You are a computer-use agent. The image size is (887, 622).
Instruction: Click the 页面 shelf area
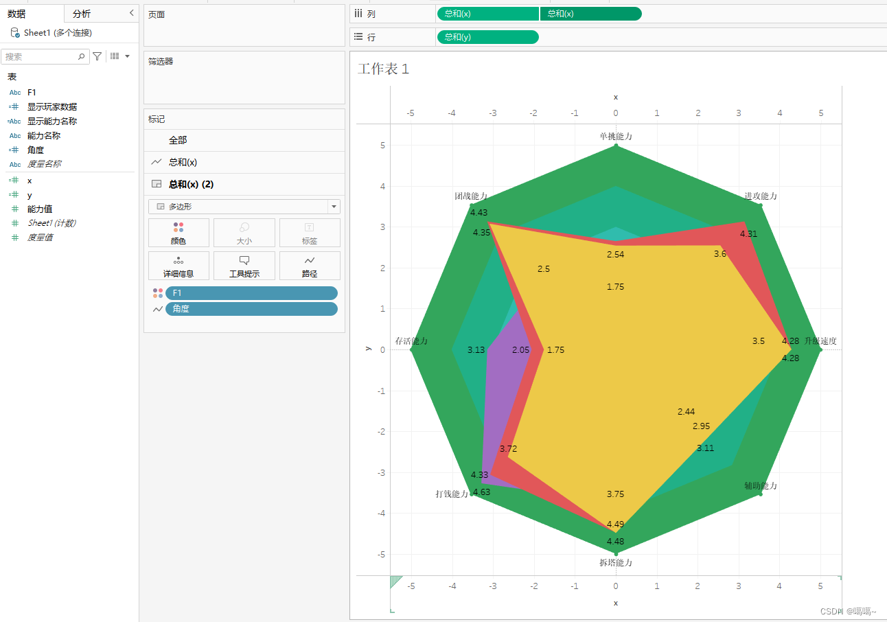244,25
